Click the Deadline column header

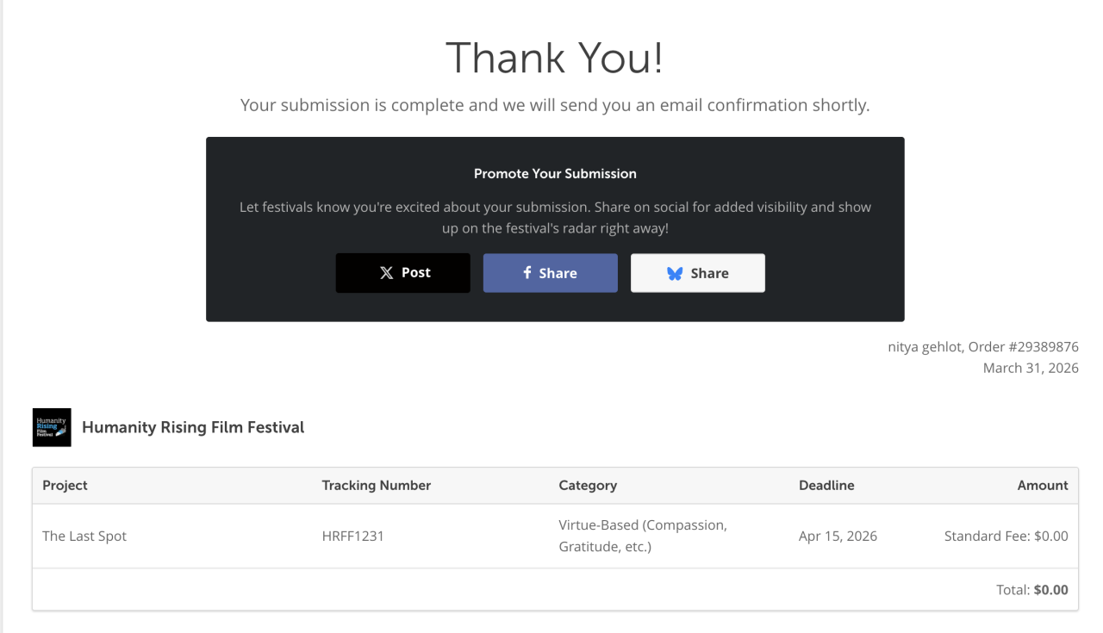coord(826,486)
